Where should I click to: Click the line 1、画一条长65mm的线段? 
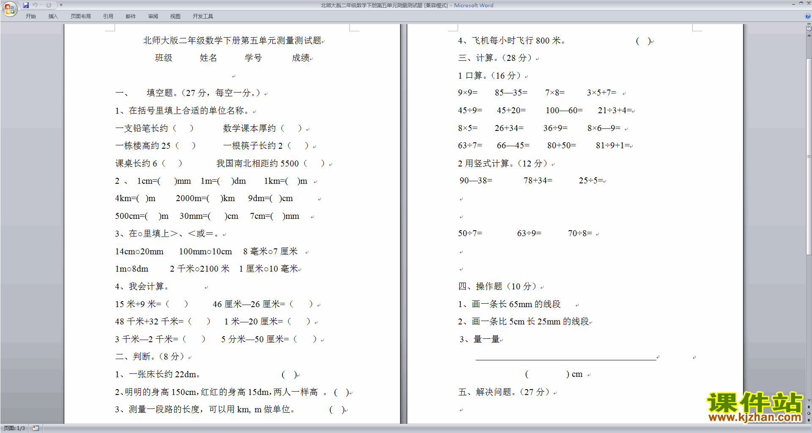click(x=509, y=305)
